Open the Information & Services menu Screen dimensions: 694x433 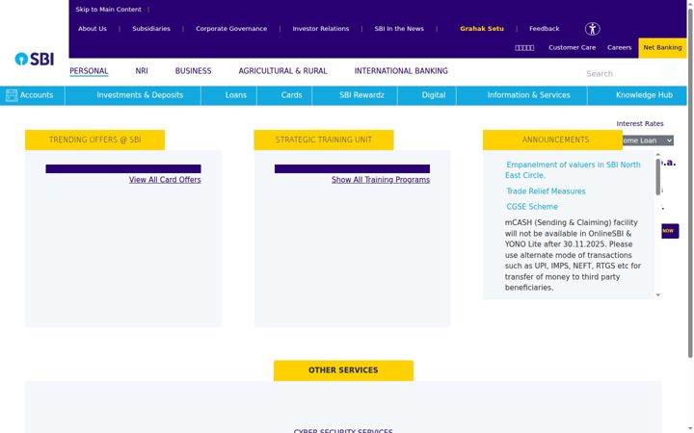pos(528,95)
